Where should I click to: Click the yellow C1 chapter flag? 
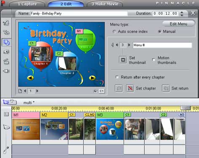tap(72, 115)
